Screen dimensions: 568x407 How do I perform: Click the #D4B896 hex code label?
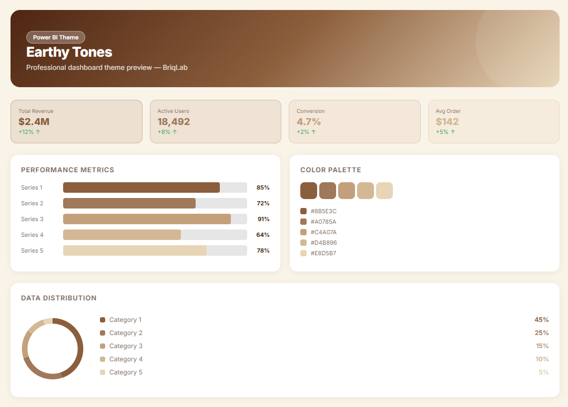point(323,243)
